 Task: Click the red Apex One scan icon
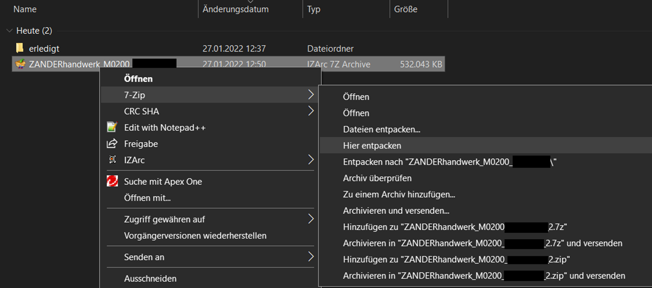pyautogui.click(x=112, y=181)
